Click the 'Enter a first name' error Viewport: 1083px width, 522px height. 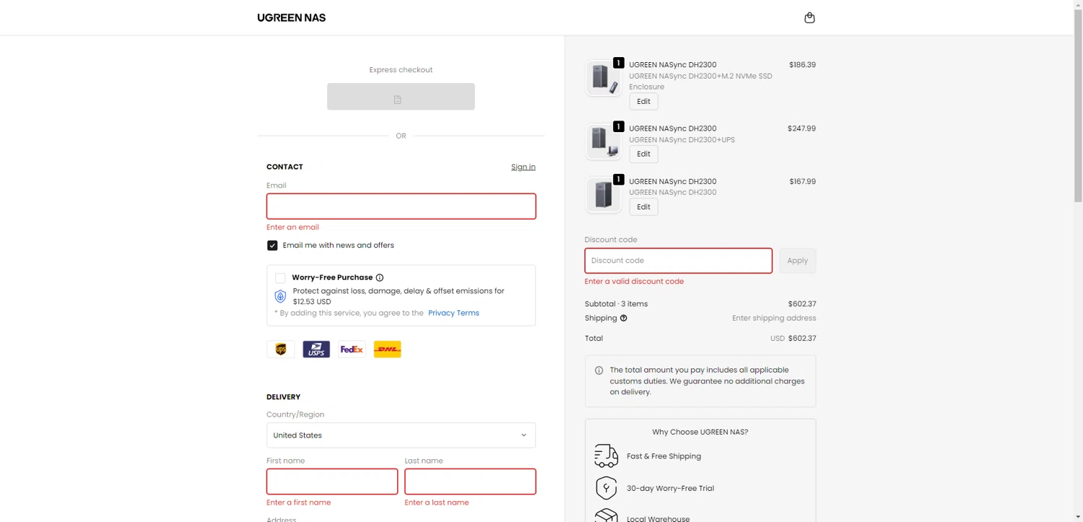click(299, 503)
